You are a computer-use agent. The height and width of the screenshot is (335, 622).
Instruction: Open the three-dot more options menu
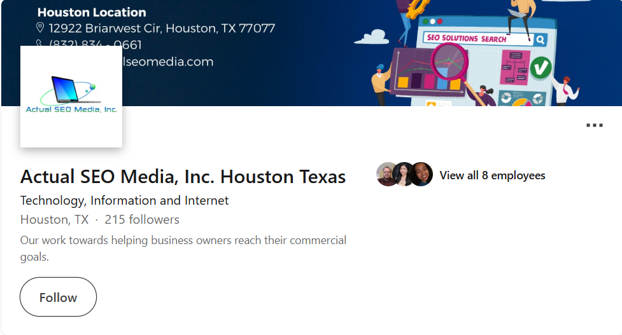coord(594,125)
